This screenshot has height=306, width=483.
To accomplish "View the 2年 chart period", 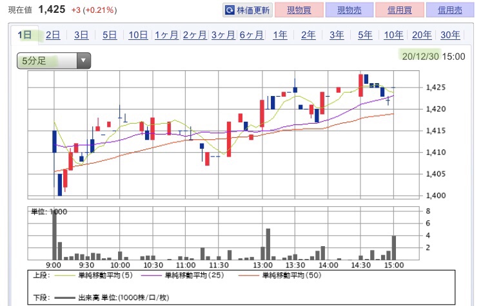I will (x=308, y=35).
